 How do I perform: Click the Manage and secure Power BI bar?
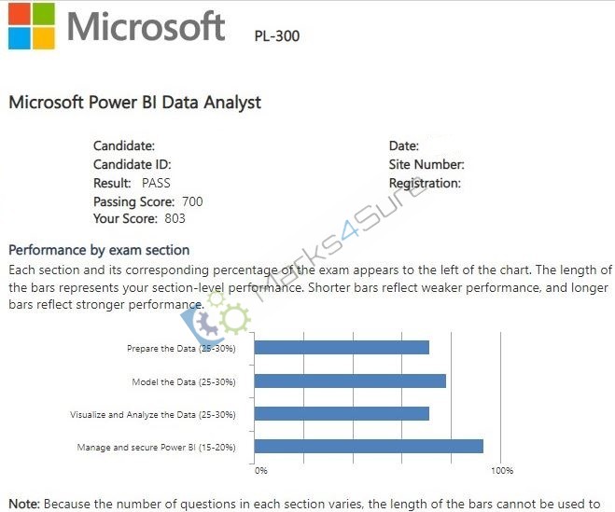point(369,446)
